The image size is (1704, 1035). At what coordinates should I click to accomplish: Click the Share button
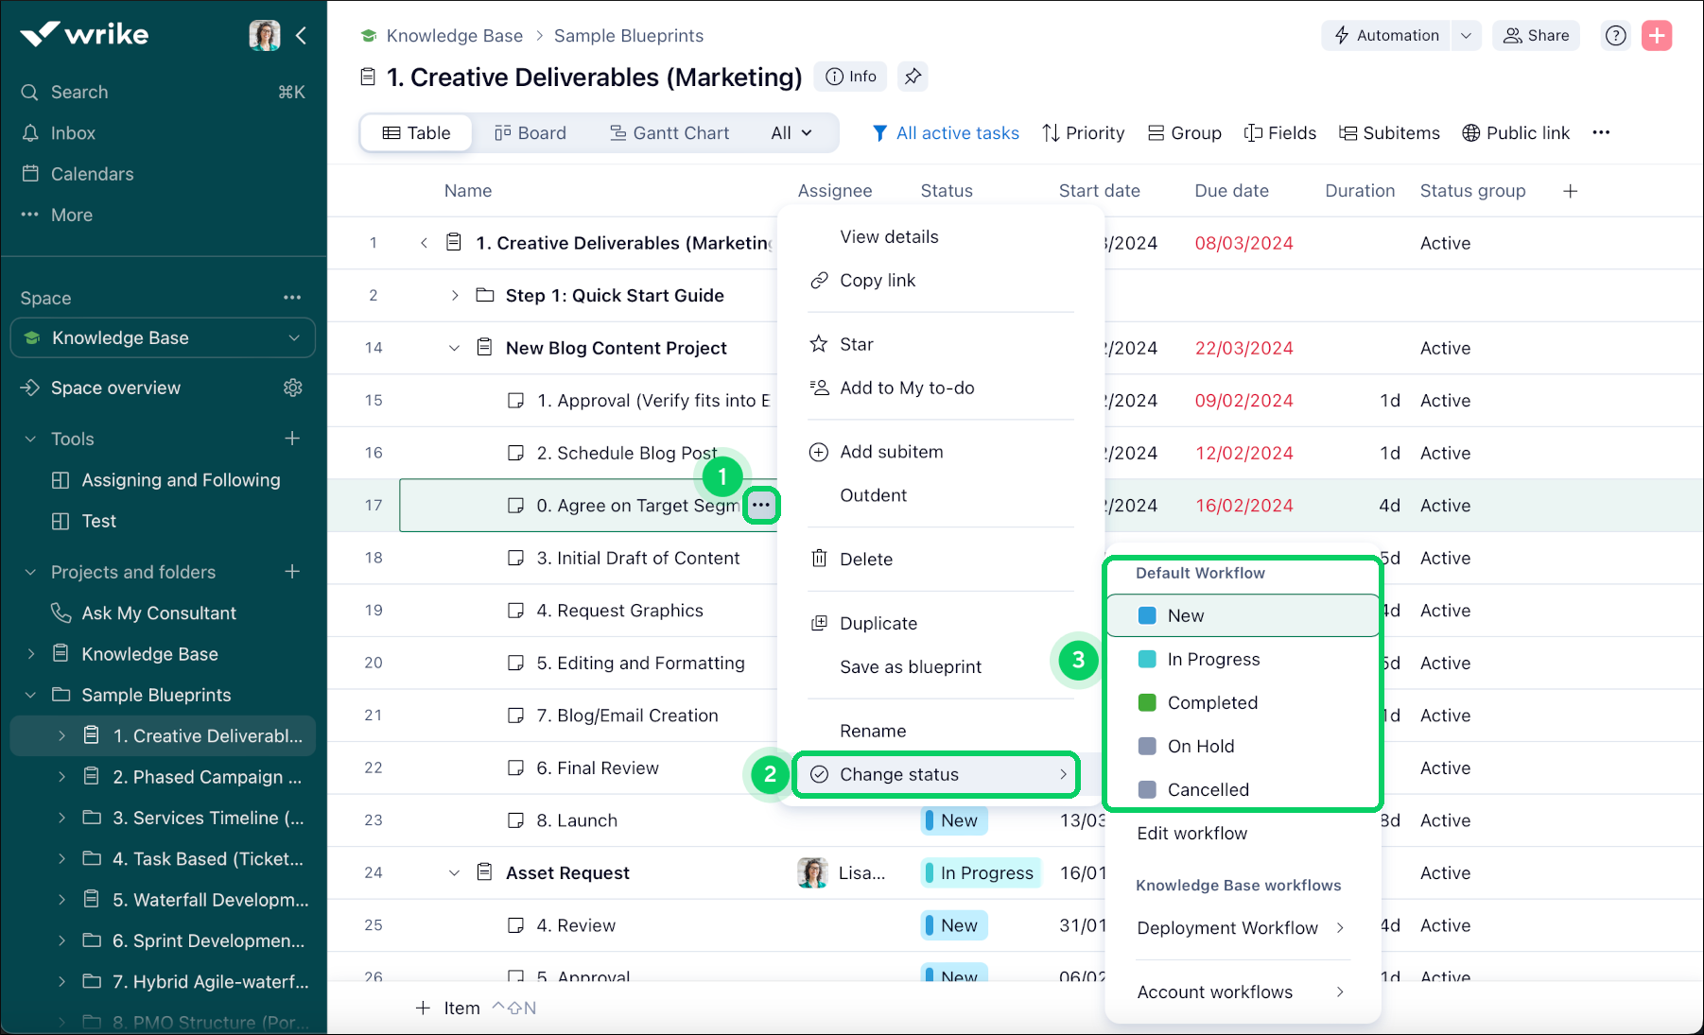coord(1536,36)
